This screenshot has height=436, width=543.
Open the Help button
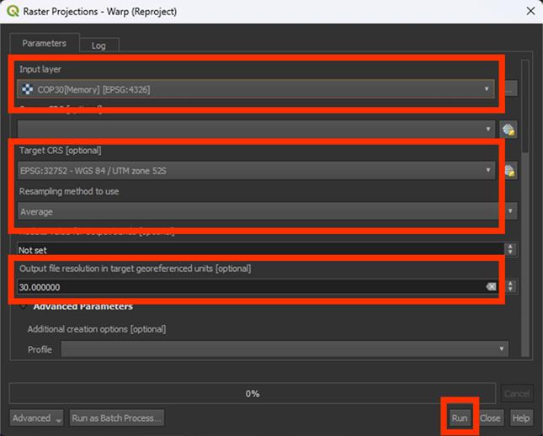tap(521, 417)
